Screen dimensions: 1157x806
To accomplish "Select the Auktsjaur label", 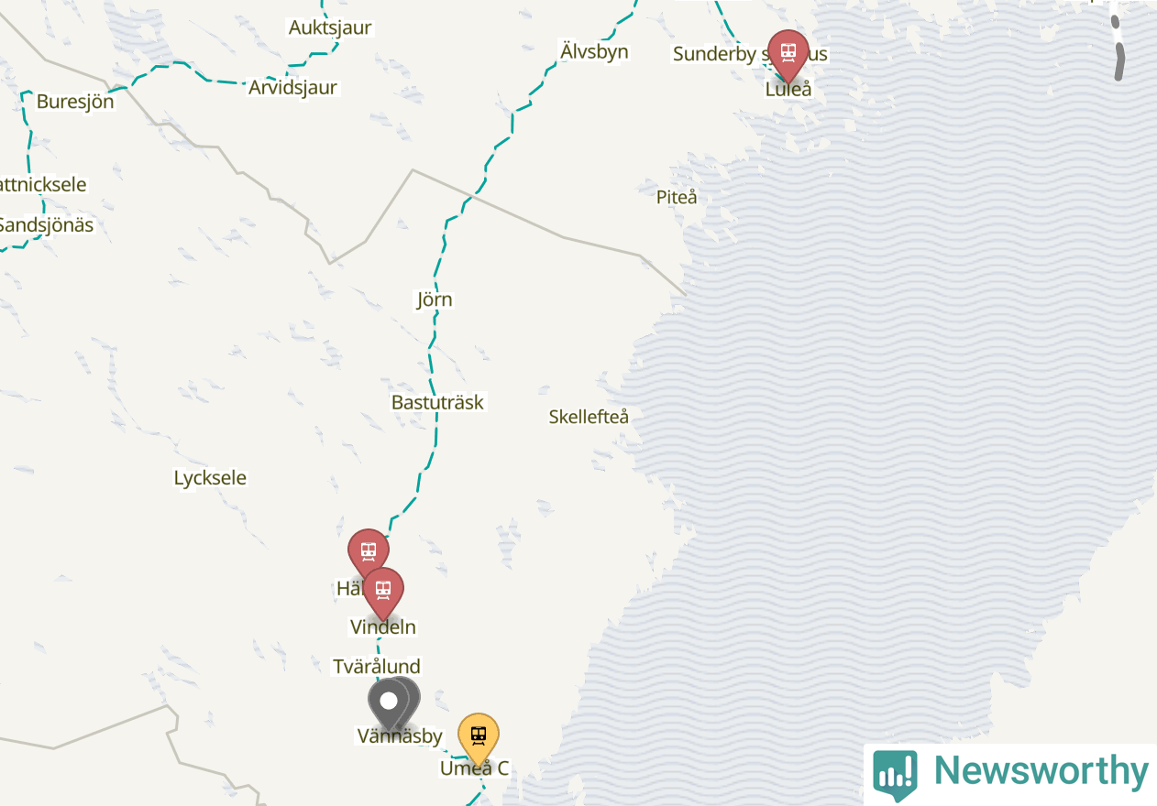I will point(330,27).
